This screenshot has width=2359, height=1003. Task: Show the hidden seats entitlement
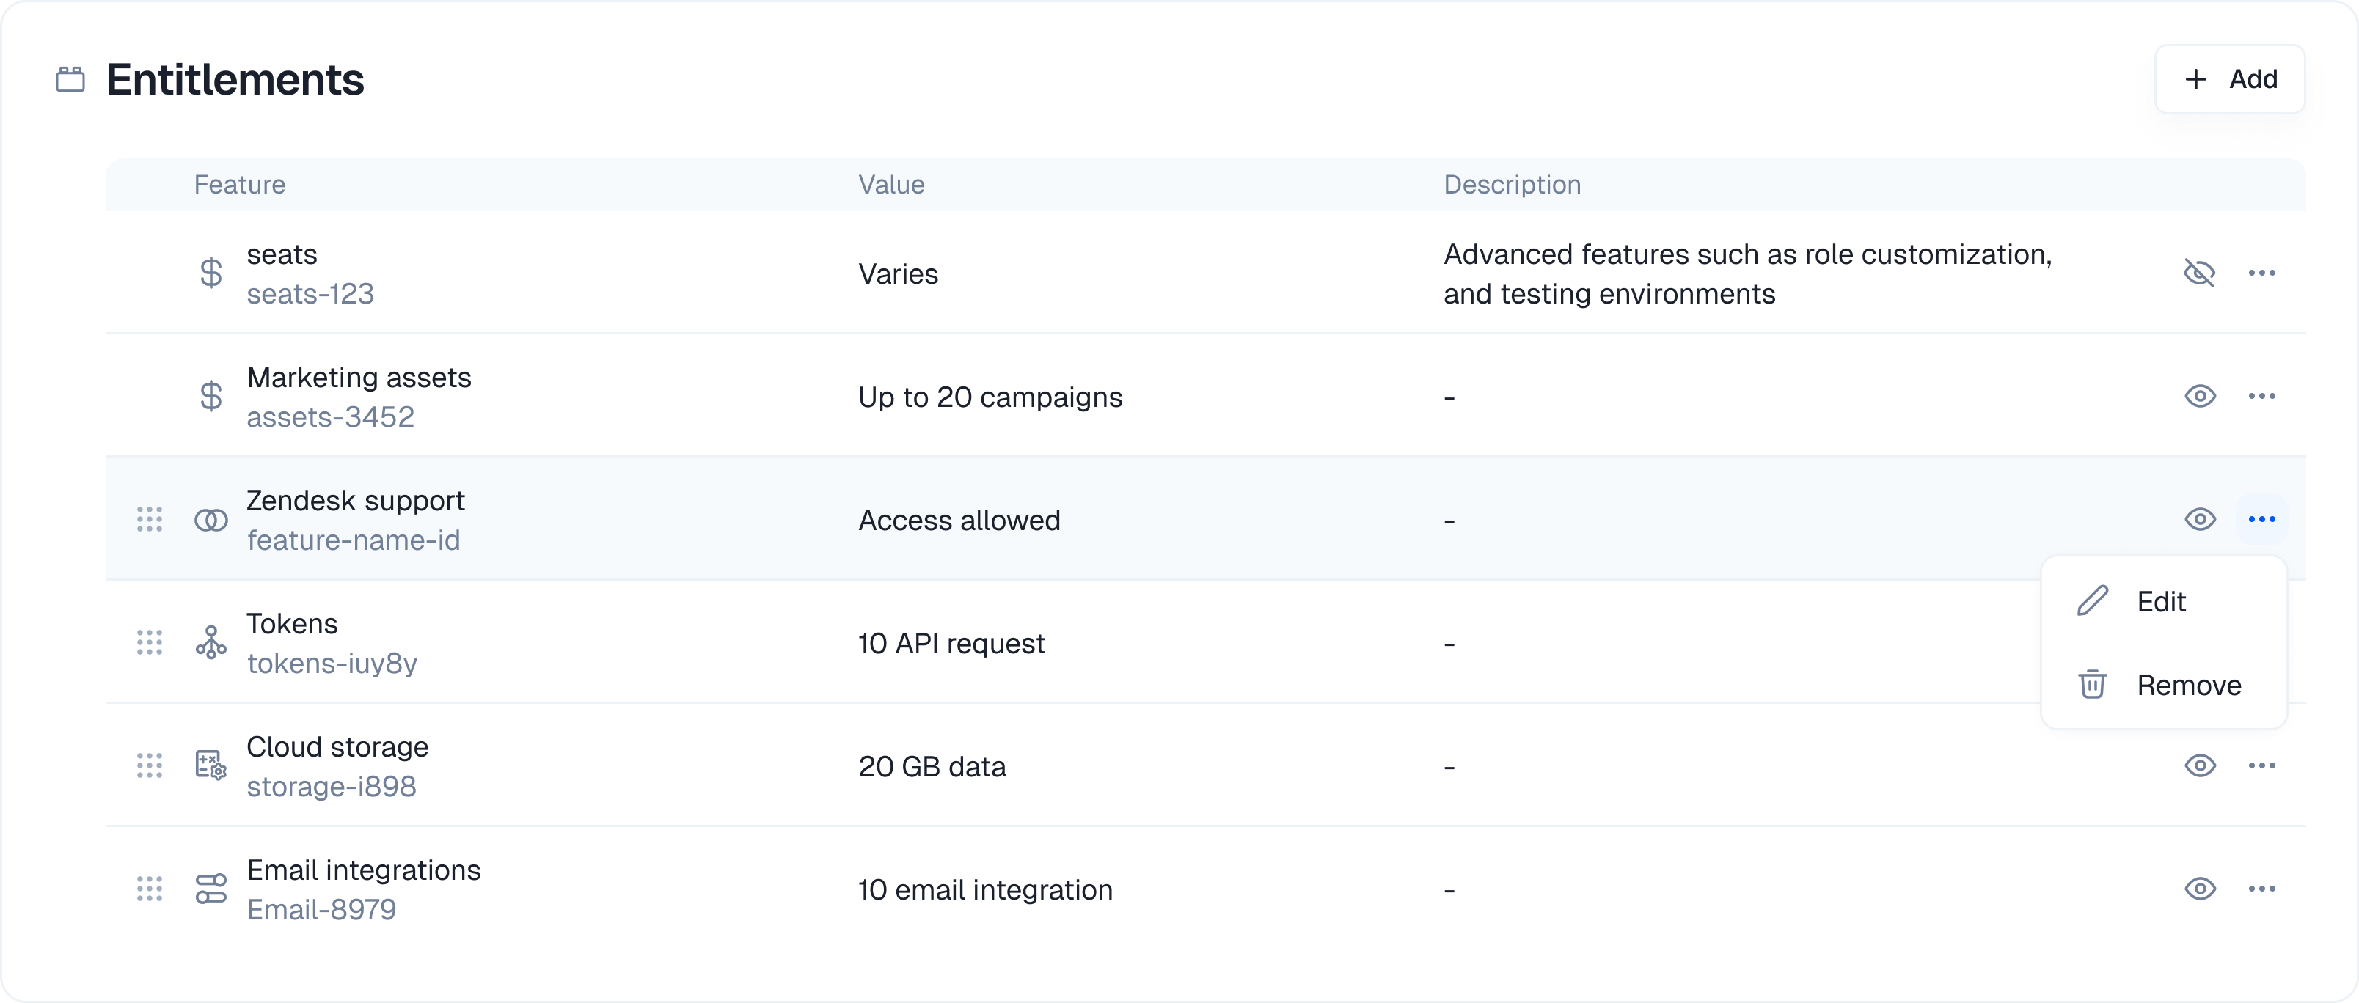2200,273
